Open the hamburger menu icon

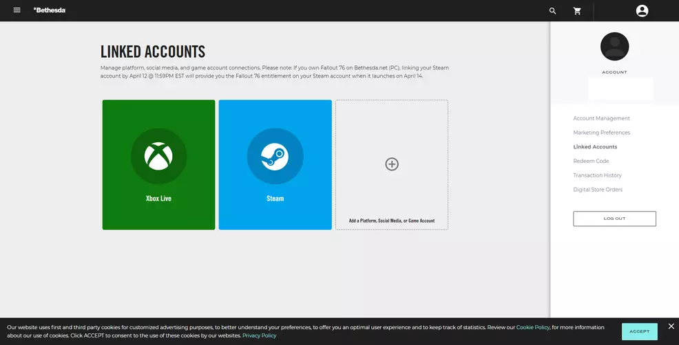pyautogui.click(x=17, y=10)
